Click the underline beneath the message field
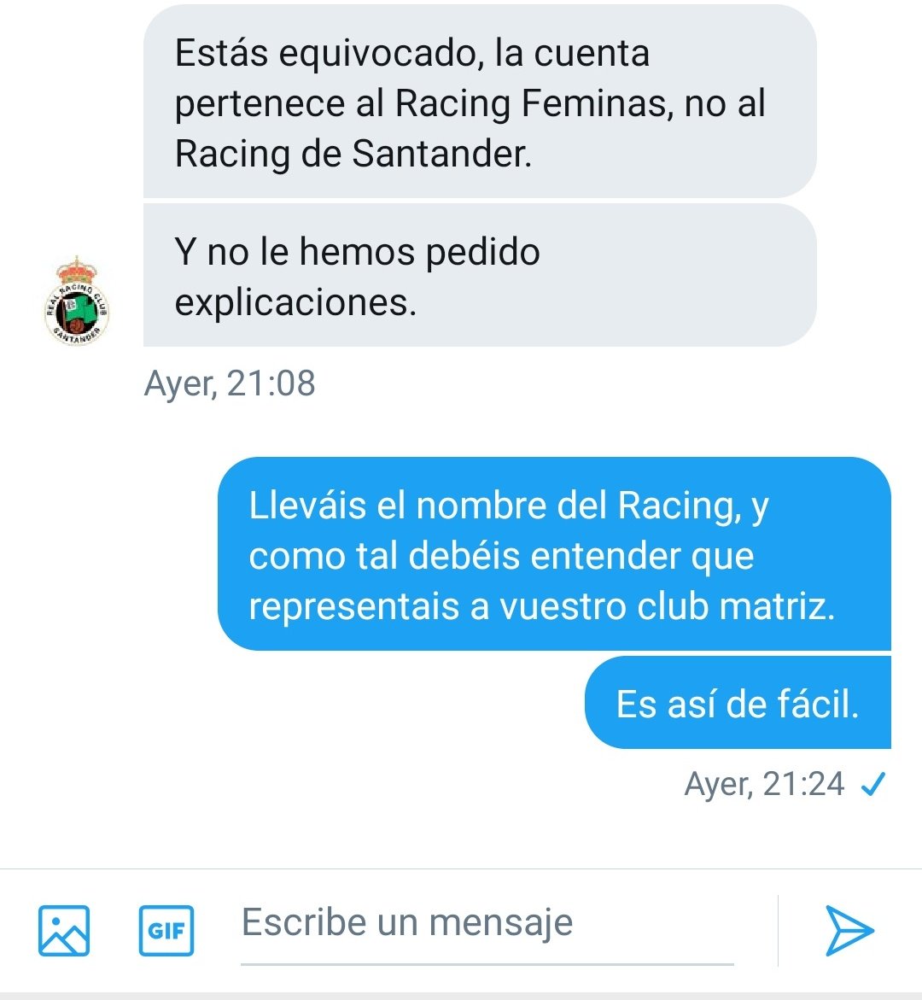 click(x=487, y=963)
